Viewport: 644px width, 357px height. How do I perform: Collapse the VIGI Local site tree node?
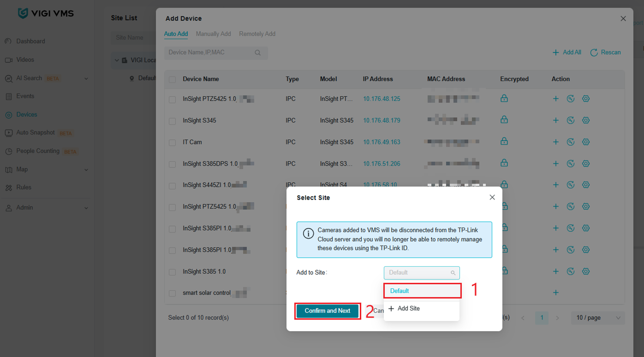(117, 60)
